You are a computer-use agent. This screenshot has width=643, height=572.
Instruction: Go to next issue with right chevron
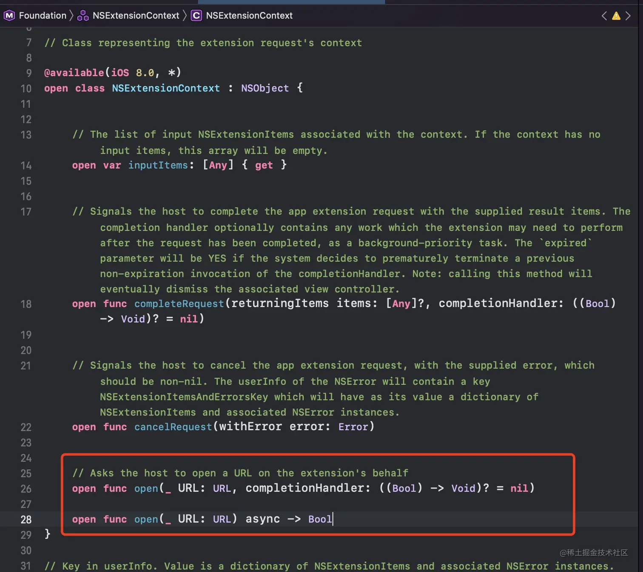(x=628, y=16)
